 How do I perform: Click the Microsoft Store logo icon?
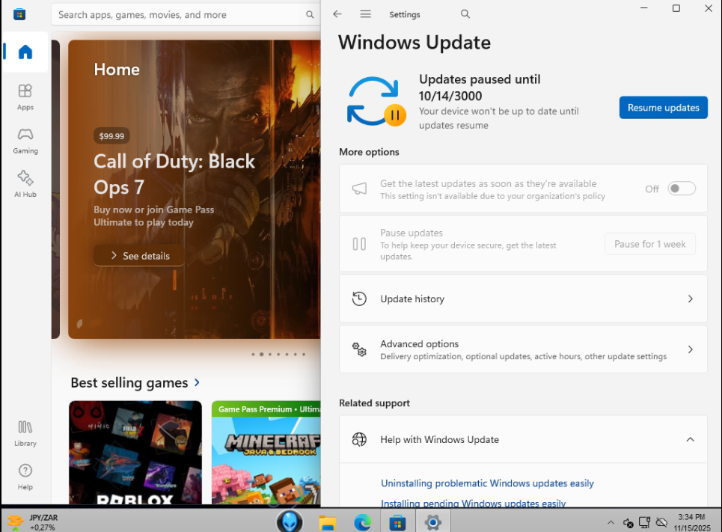pos(19,14)
